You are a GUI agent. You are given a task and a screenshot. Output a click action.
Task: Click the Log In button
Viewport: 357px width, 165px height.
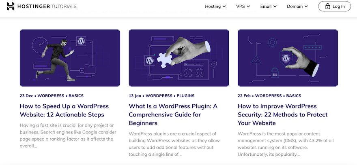point(334,6)
